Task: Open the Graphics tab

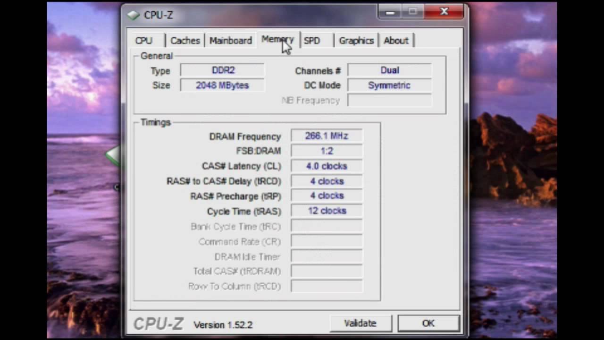Action: [x=356, y=41]
